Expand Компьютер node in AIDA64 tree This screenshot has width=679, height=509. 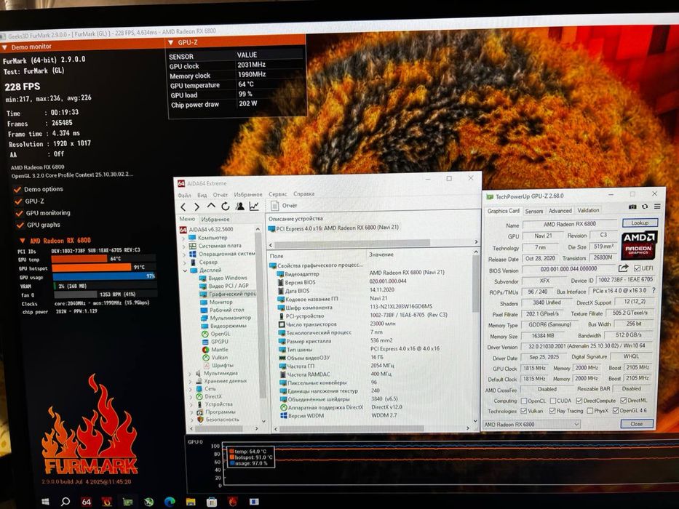point(183,238)
